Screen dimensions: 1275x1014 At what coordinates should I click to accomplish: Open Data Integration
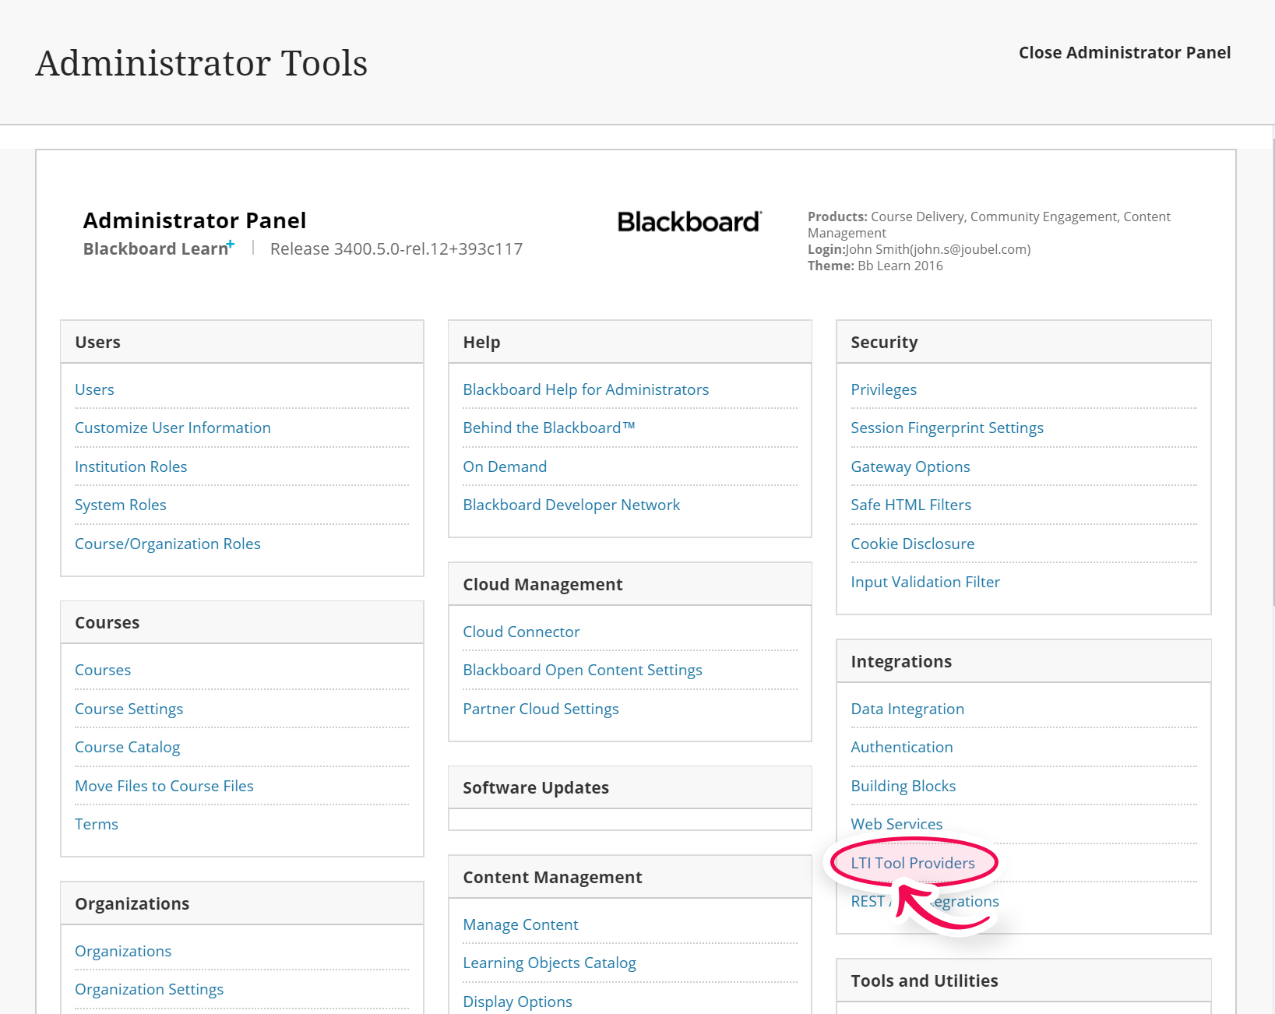pyautogui.click(x=907, y=709)
